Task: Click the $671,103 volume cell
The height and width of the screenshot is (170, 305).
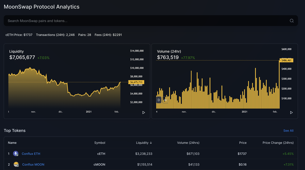Action: coord(193,154)
